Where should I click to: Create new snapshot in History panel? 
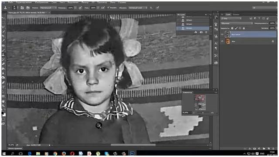click(x=201, y=32)
